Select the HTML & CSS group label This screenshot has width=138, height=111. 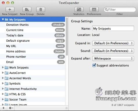click(17, 94)
